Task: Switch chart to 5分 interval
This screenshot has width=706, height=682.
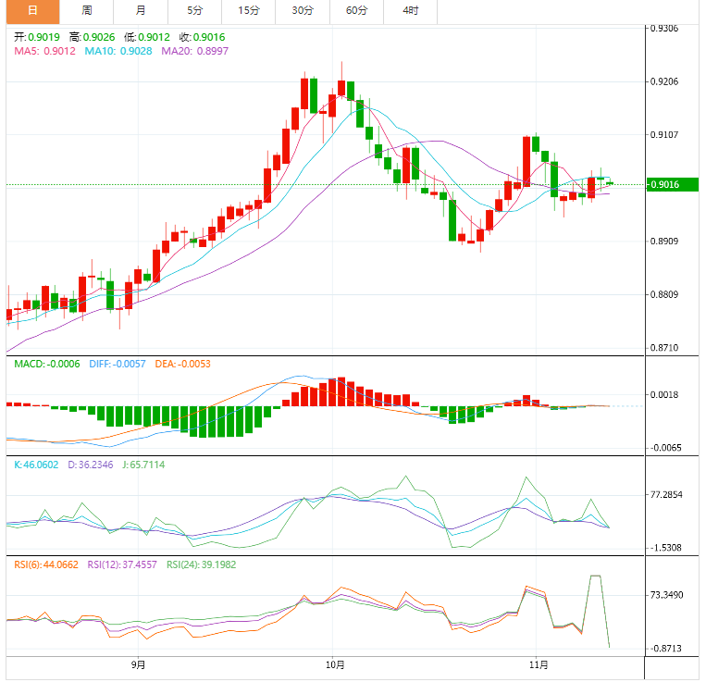Action: pyautogui.click(x=194, y=11)
